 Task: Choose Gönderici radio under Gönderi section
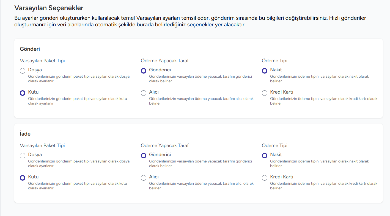click(143, 71)
